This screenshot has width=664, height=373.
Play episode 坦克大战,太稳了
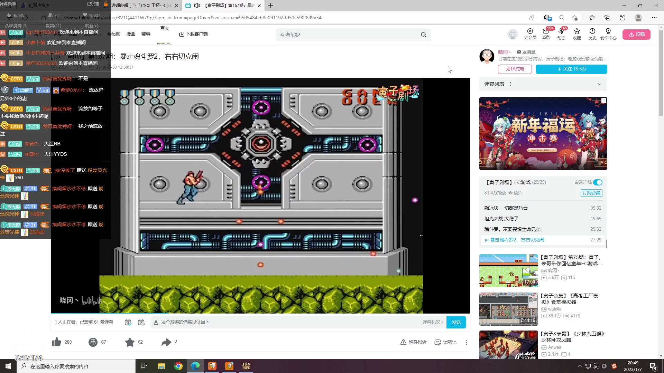[543, 219]
